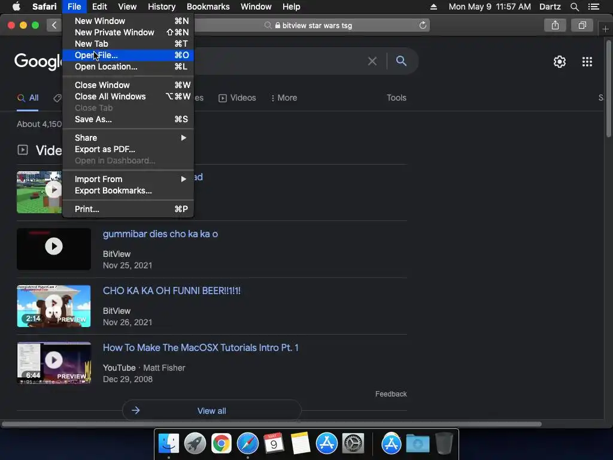Choose Export as PDF…
613x460 pixels.
pyautogui.click(x=128, y=149)
